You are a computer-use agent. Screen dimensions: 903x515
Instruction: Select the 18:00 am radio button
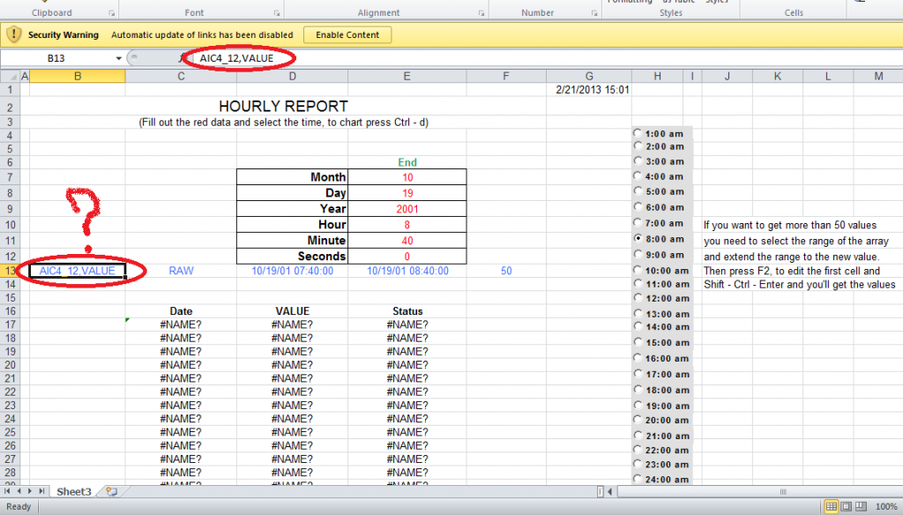coord(638,390)
